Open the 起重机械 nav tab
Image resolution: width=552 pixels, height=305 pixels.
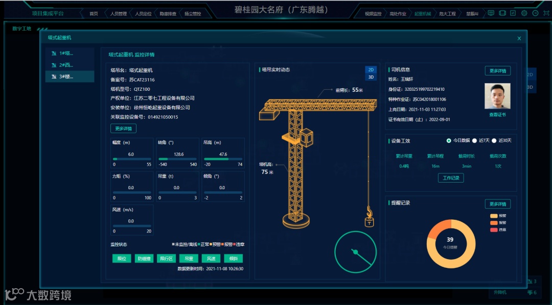tap(423, 14)
